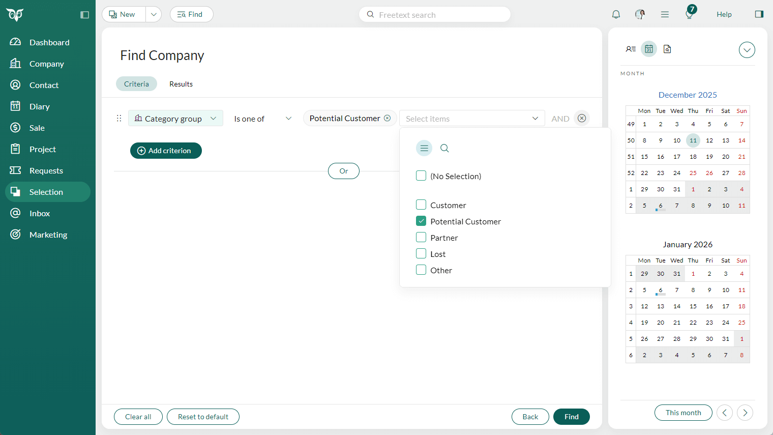Screen dimensions: 773x435
Task: Open the document search icon in side panel
Action: pos(667,49)
